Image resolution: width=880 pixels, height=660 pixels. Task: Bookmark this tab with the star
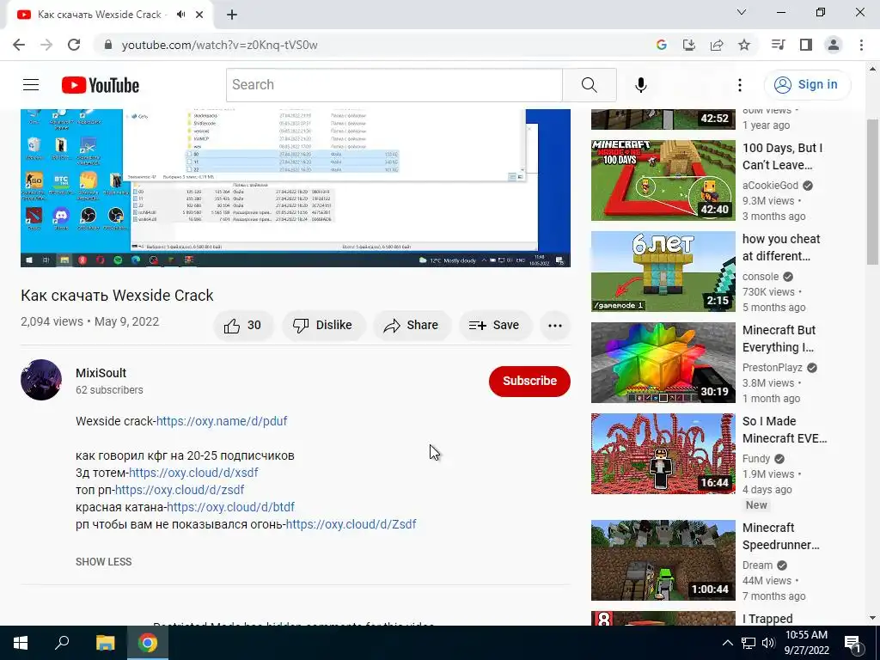[x=744, y=45]
